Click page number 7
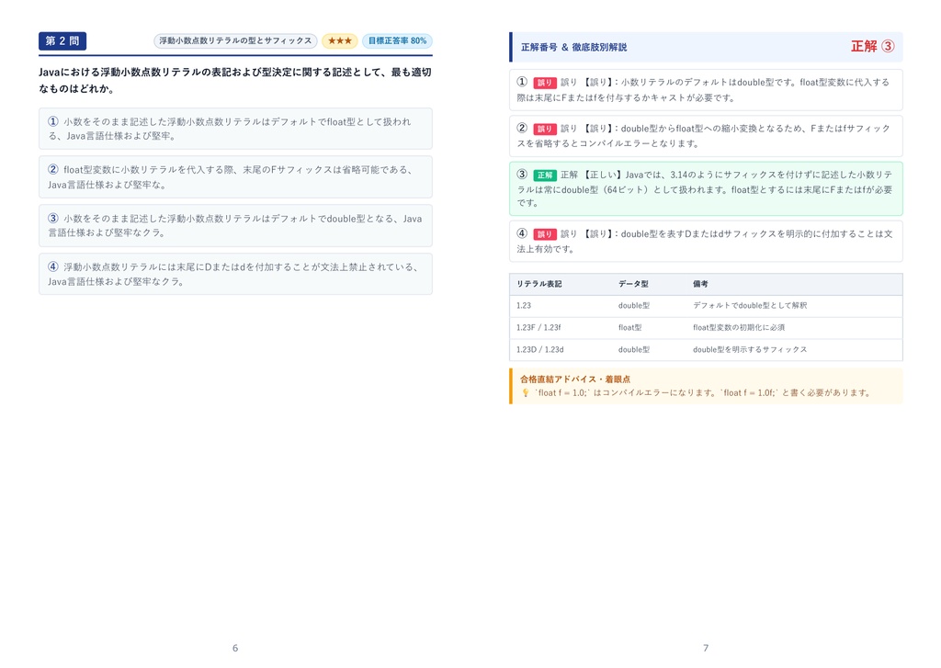Image resolution: width=941 pixels, height=668 pixels. (x=706, y=648)
